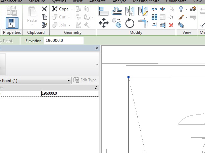Open the Systems ribbon tab
The image size is (205, 153).
tap(59, 1)
